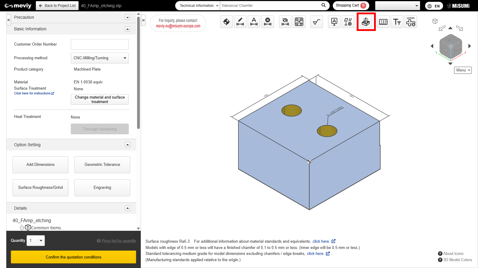Open the Price list by quantity link
This screenshot has height=268, width=478.
click(119, 241)
